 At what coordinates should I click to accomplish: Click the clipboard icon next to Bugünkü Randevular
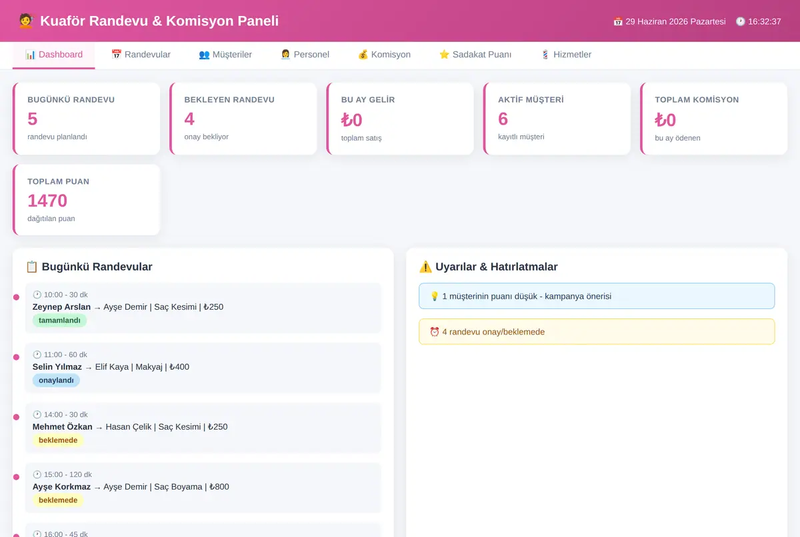coord(32,267)
